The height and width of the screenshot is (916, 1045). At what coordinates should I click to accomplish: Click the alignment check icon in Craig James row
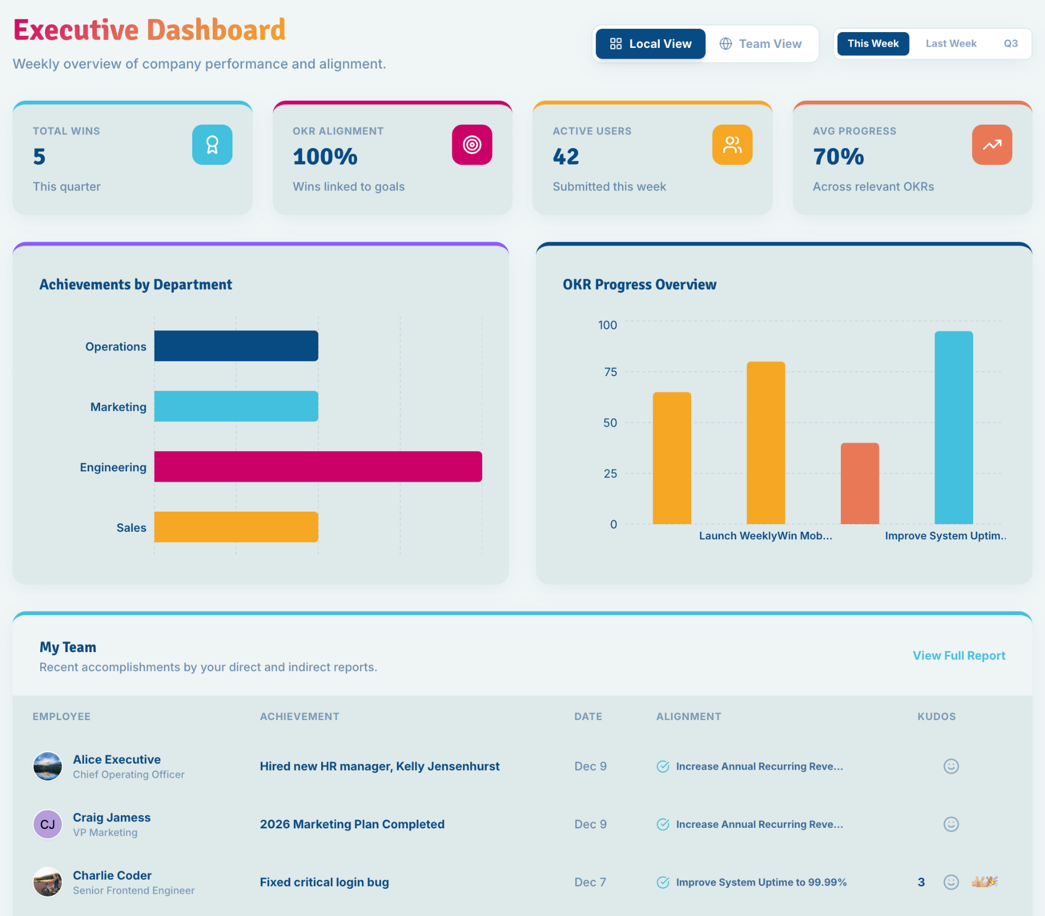tap(663, 824)
